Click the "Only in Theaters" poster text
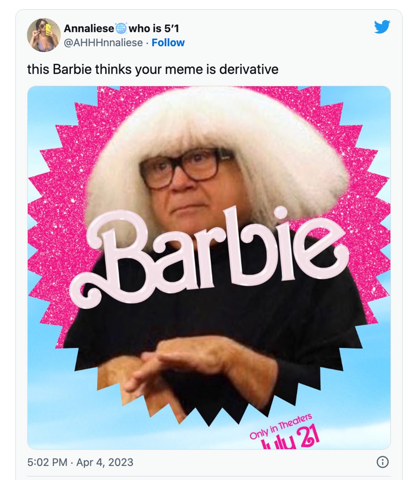The width and height of the screenshot is (416, 480). coord(281,427)
